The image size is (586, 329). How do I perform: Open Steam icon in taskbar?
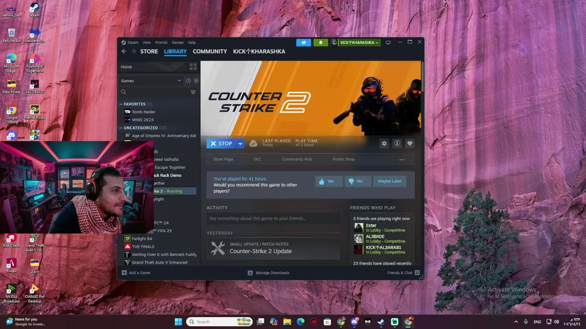(x=381, y=322)
